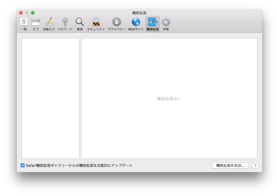Click the 機能拡張 window title text
Image resolution: width=279 pixels, height=196 pixels.
(x=139, y=13)
